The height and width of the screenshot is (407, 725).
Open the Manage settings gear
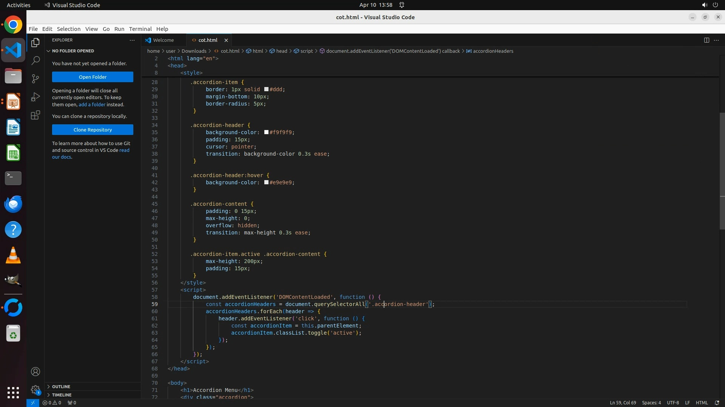pyautogui.click(x=35, y=390)
